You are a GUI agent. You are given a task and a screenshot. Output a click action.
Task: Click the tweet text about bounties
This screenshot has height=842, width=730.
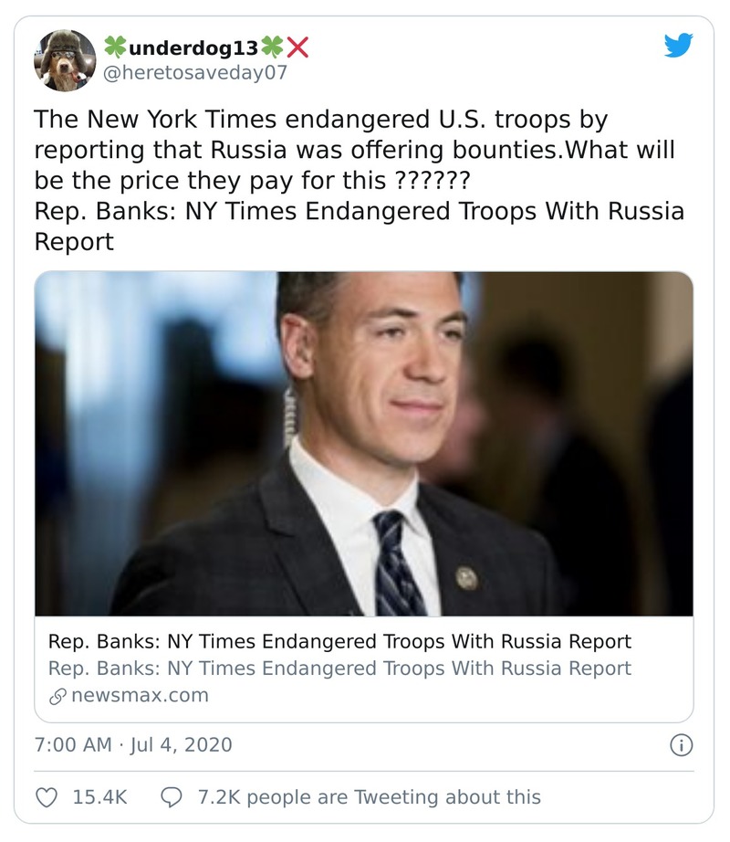[354, 150]
